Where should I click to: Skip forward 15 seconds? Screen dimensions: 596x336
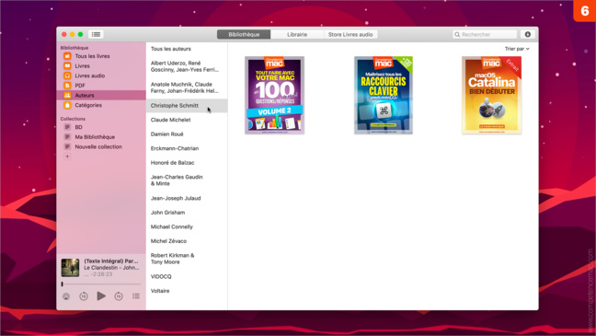click(x=119, y=296)
